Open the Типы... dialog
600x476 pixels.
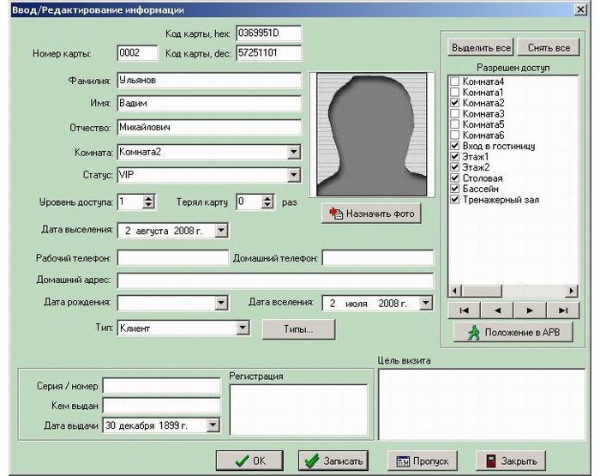297,329
